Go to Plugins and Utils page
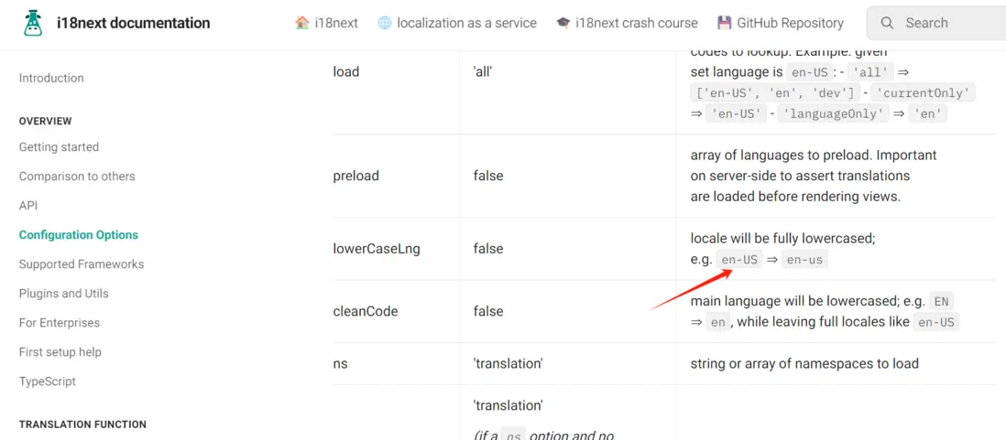Screen dimensions: 1006x440 tap(64, 294)
